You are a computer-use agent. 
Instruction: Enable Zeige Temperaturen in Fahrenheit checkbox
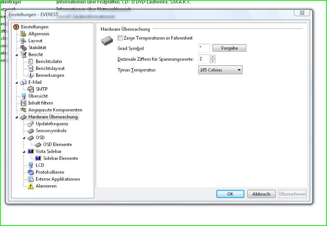(120, 38)
